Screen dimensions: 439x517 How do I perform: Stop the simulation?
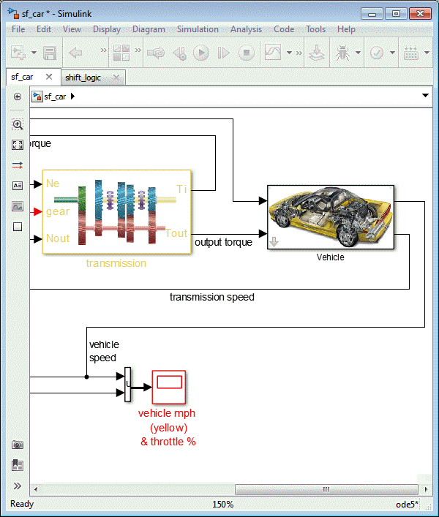click(247, 53)
